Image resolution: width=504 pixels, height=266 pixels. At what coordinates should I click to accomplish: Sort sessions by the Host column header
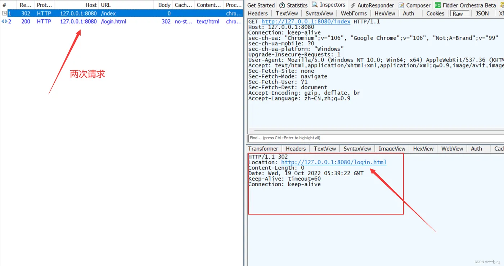click(x=77, y=5)
